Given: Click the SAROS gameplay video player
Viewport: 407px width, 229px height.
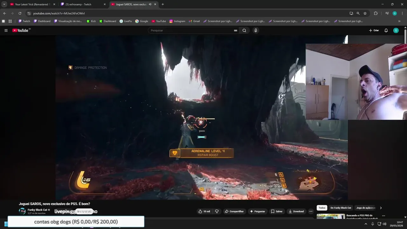Looking at the screenshot, I should (202, 117).
